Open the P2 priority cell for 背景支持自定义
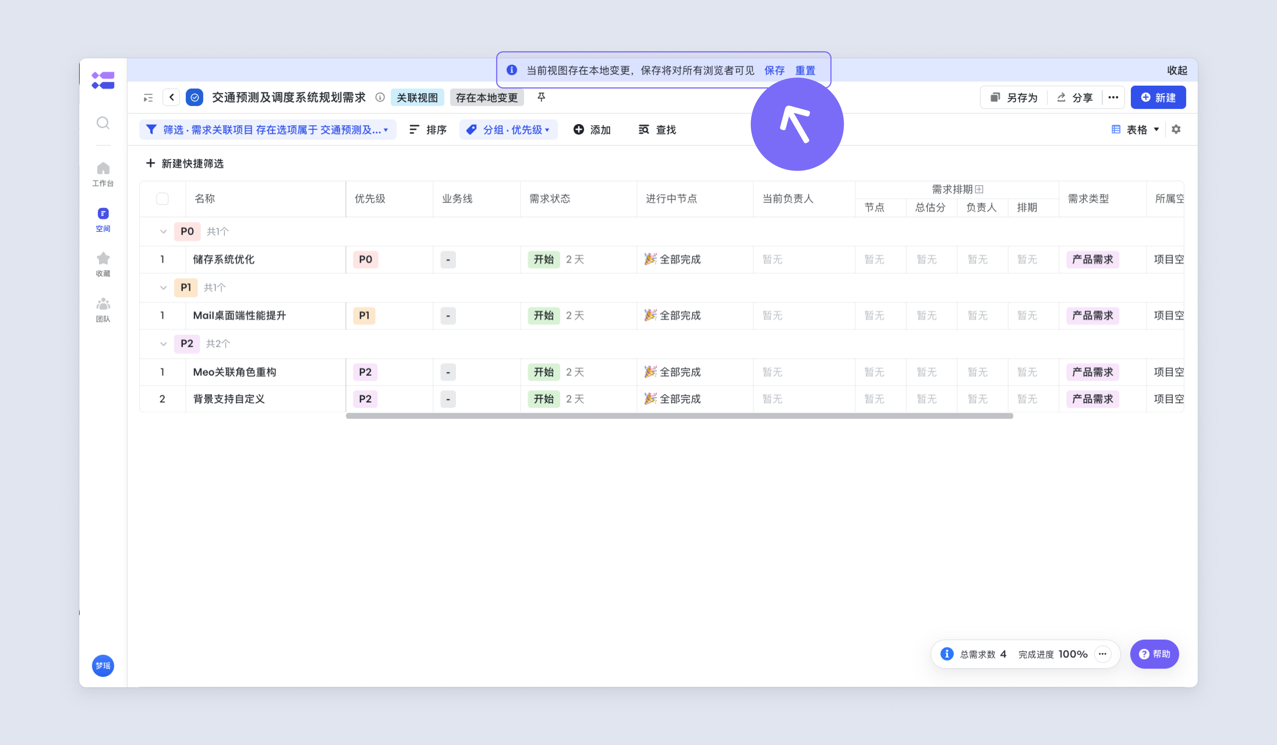This screenshot has height=745, width=1277. pos(365,399)
